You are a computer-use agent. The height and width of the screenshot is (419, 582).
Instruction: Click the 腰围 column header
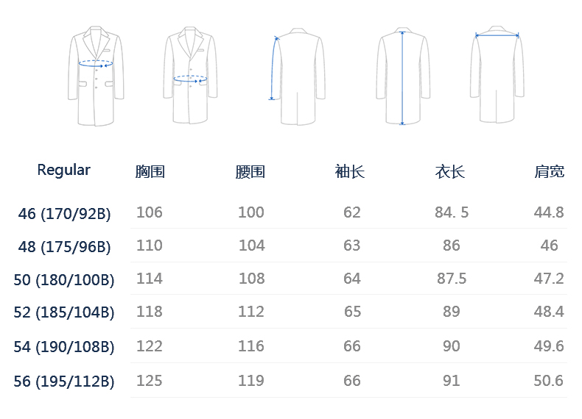pos(250,172)
